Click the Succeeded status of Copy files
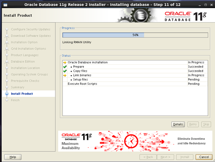 coord(196,71)
